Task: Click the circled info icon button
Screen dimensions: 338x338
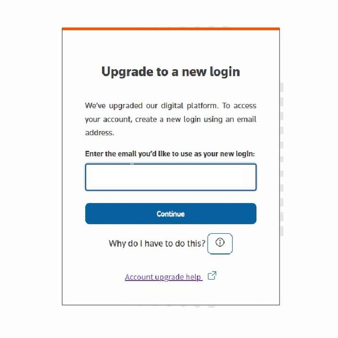Action: pos(220,243)
